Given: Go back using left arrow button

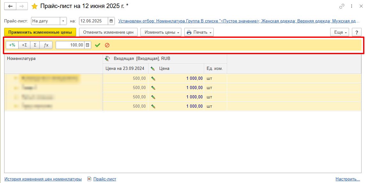Looking at the screenshot, I should click(x=11, y=6).
